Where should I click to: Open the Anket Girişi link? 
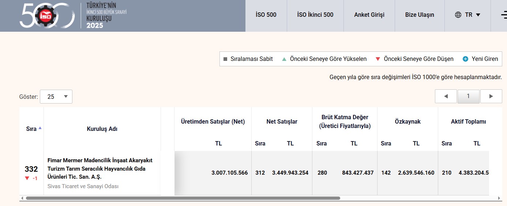coord(369,15)
